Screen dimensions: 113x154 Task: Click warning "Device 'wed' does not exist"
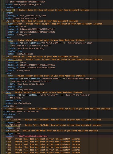pyautogui.click(x=48, y=144)
